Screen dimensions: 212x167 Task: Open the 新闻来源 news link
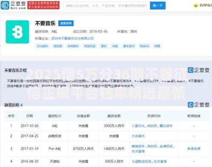click(x=194, y=149)
